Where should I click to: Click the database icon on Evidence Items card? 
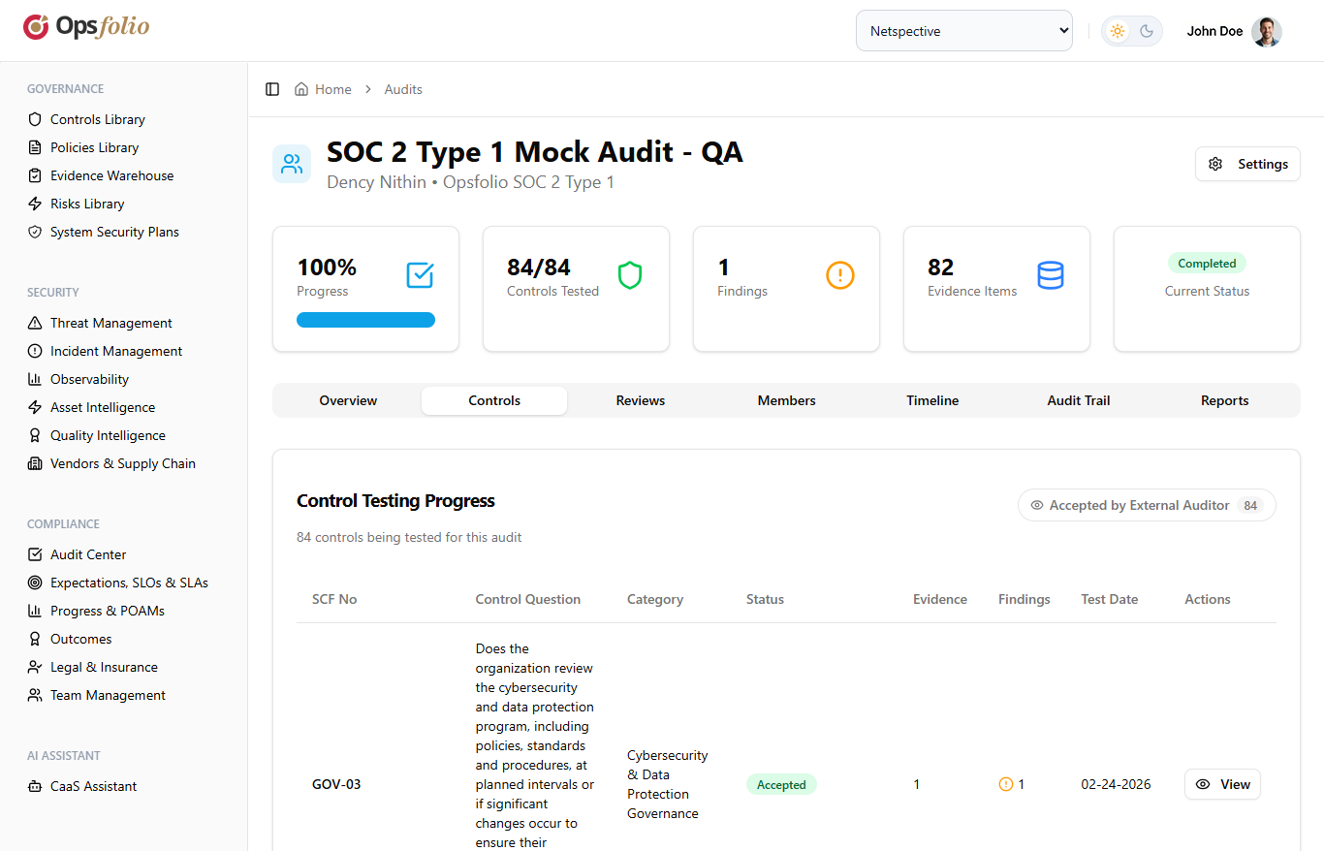click(x=1051, y=275)
